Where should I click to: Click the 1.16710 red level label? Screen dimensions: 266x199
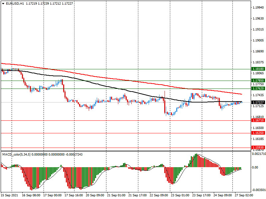(258, 120)
